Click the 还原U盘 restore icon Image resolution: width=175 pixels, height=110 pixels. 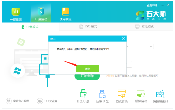(x=102, y=96)
